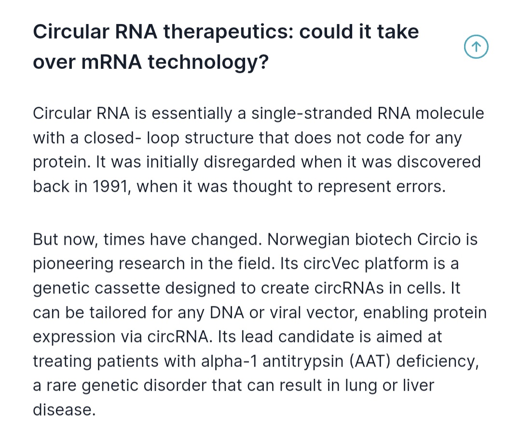The image size is (521, 446).
Task: Click the scroll-to-top arrow icon
Action: pos(476,47)
